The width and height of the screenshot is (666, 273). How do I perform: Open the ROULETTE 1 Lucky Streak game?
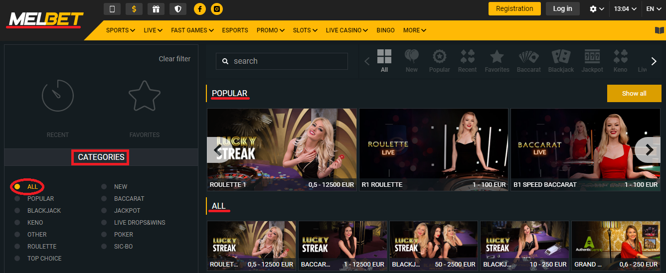pos(282,150)
